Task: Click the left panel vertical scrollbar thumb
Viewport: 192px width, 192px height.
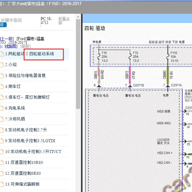Action: coord(78,64)
